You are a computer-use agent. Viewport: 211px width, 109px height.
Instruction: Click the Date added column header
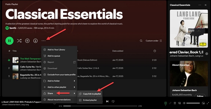click(118, 51)
